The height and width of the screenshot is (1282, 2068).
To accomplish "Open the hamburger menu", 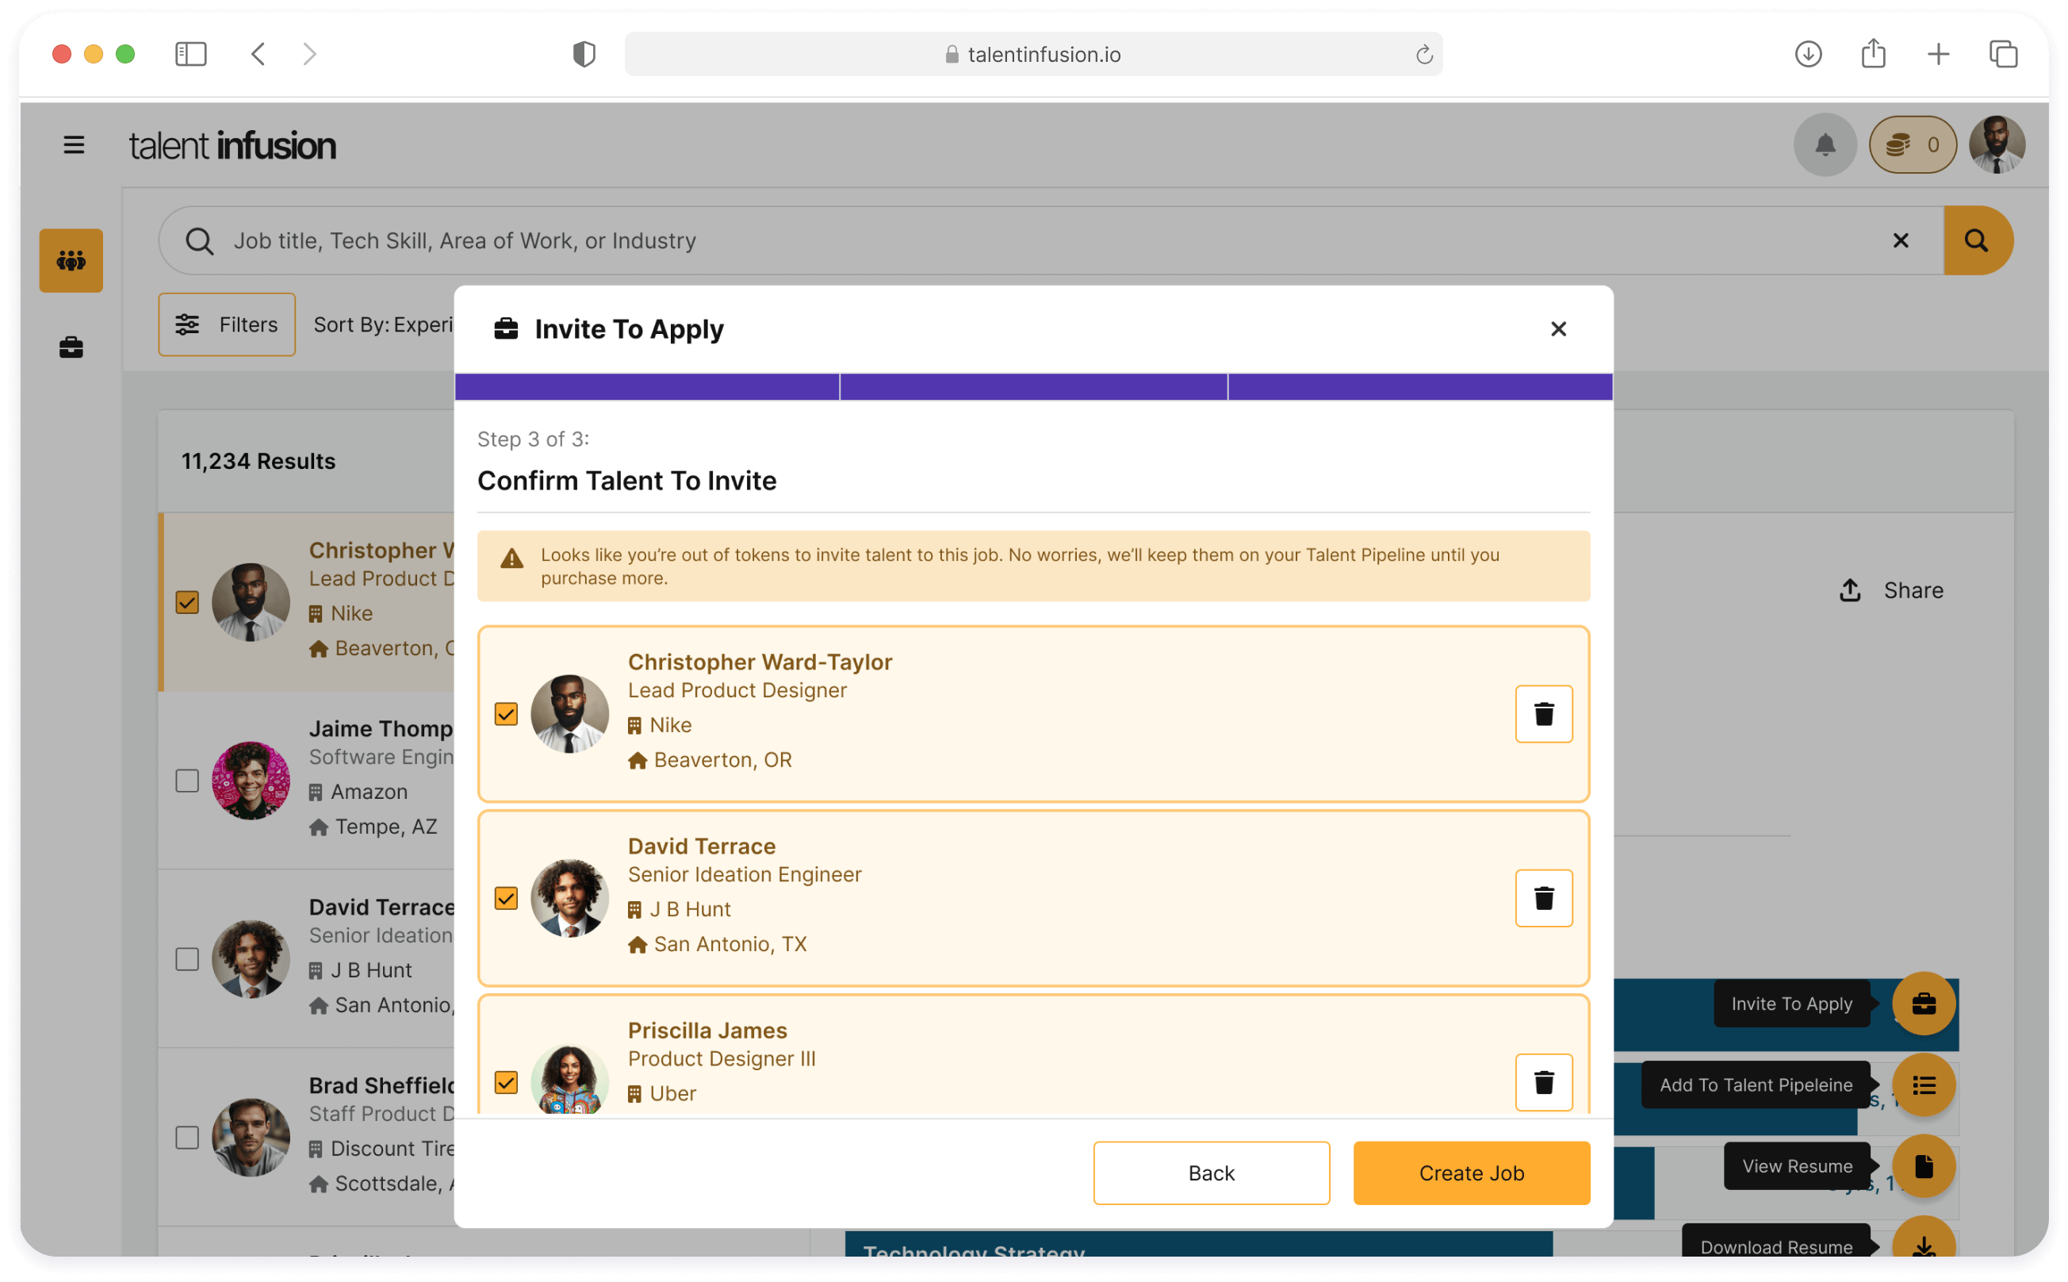I will 74,145.
